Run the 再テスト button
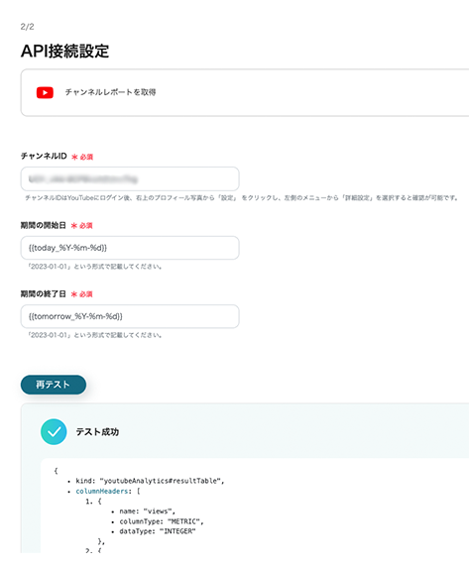 (54, 385)
